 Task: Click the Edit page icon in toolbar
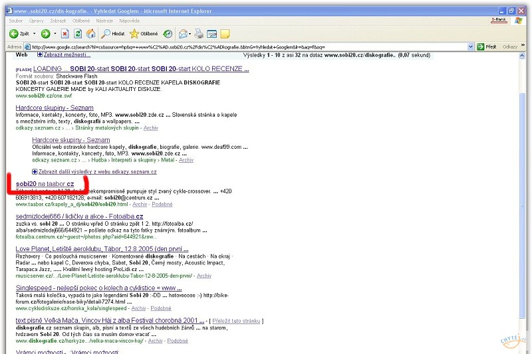point(211,33)
